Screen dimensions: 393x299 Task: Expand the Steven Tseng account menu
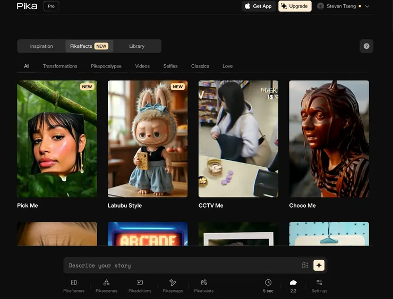coord(343,6)
